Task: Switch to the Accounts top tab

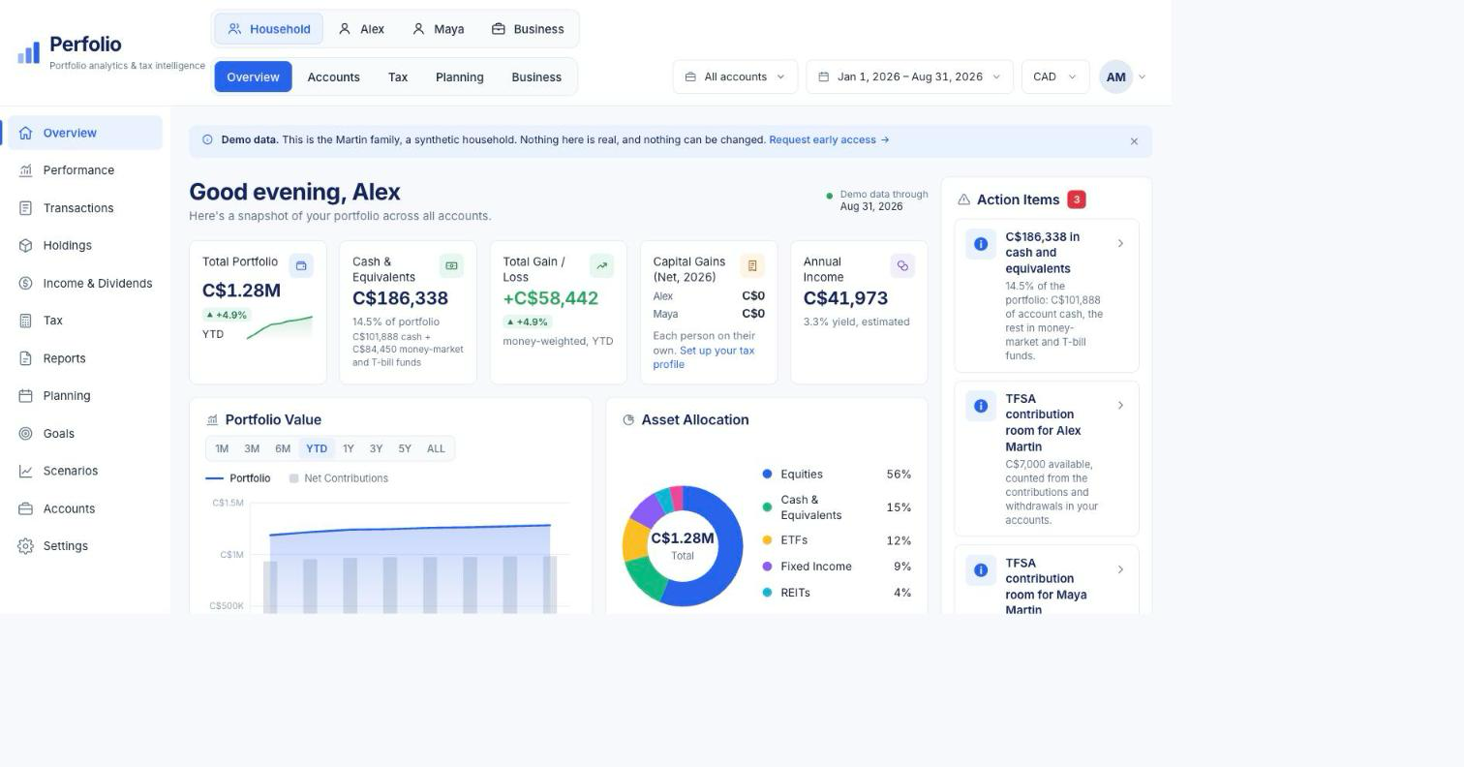Action: [x=333, y=77]
